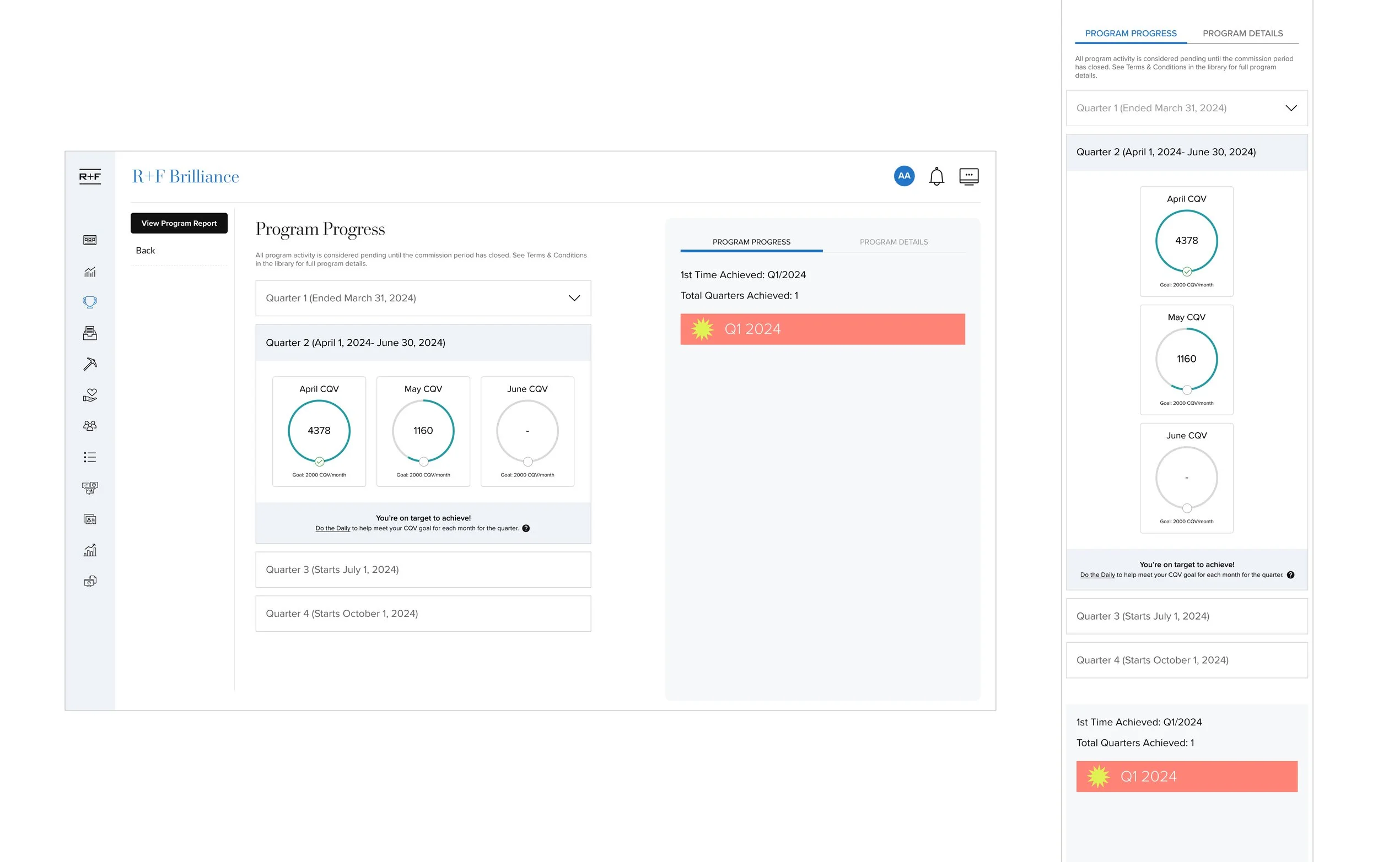This screenshot has width=1378, height=862.
Task: Click the inbox tray sidebar icon
Action: (89, 333)
